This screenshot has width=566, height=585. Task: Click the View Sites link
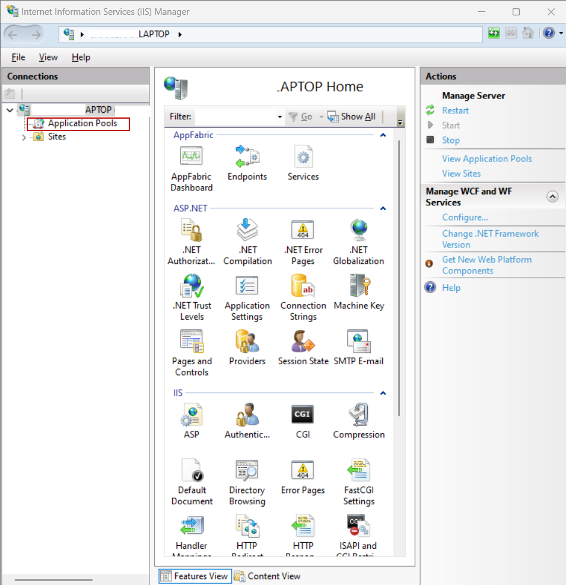tap(461, 173)
